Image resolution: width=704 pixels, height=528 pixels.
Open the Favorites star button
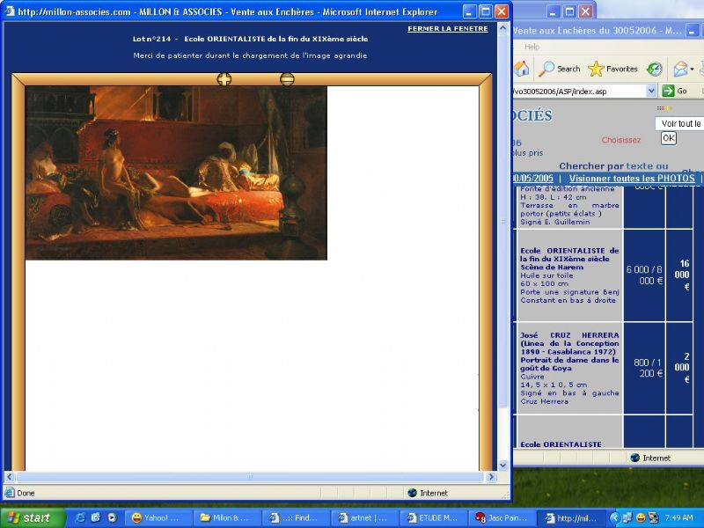tap(612, 69)
